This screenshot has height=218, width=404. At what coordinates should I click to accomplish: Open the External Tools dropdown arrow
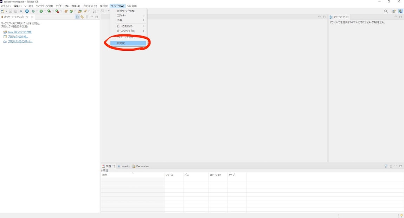[x=61, y=11]
